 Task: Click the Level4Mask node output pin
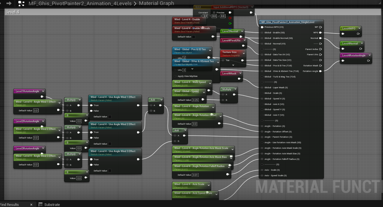click(x=239, y=79)
